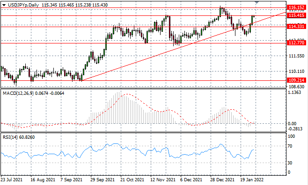308x185 pixels.
Task: Click the -0.2813 MACD scale value
Action: click(295, 128)
